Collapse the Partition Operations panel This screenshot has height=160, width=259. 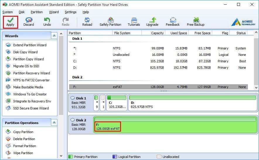[x=54, y=123]
